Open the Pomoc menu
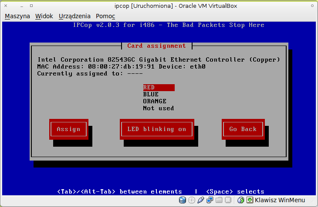This screenshot has height=207, width=318. click(105, 16)
